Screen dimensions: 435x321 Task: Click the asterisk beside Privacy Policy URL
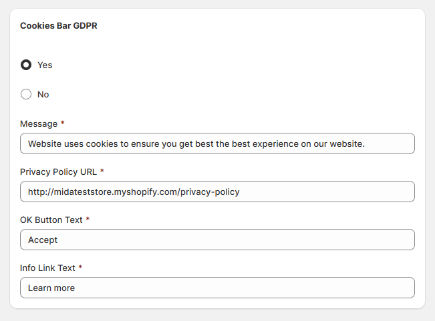pos(102,172)
